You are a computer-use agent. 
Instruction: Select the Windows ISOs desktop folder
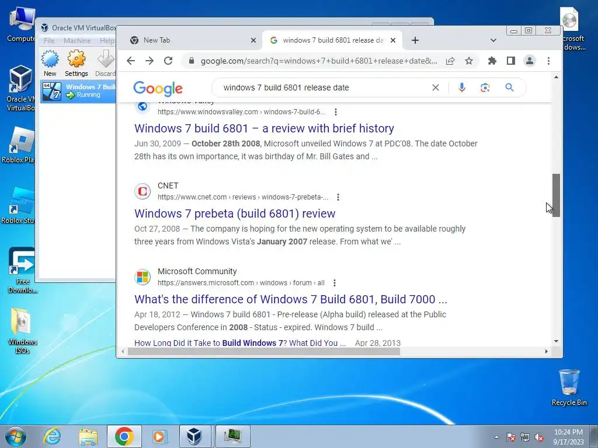pyautogui.click(x=22, y=331)
